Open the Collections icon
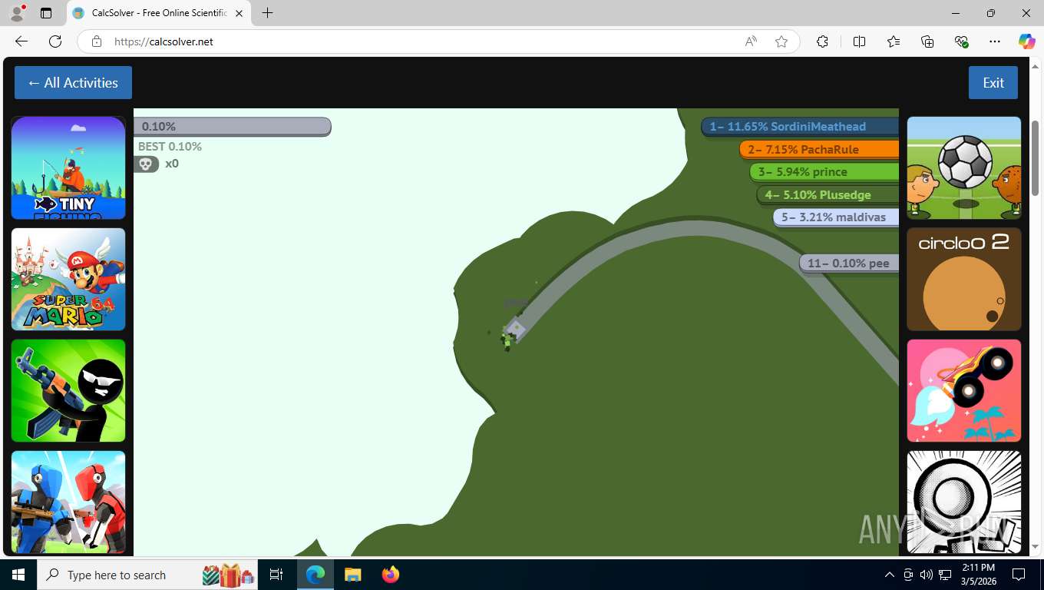Image resolution: width=1044 pixels, height=590 pixels. coord(927,41)
